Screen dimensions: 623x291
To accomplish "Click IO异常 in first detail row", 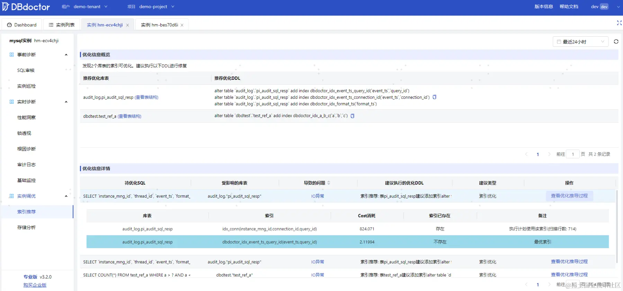I will point(318,196).
